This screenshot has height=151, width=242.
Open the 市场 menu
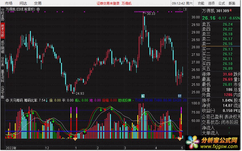tap(9, 3)
